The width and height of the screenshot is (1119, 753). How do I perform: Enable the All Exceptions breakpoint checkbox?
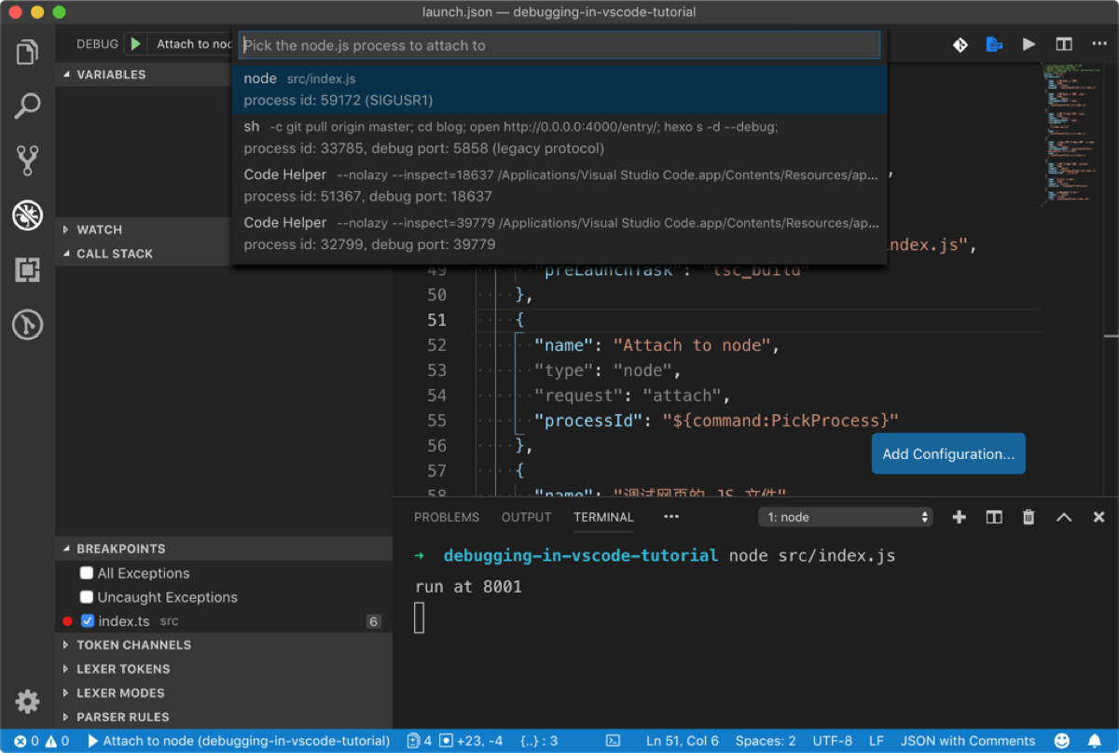(x=87, y=573)
